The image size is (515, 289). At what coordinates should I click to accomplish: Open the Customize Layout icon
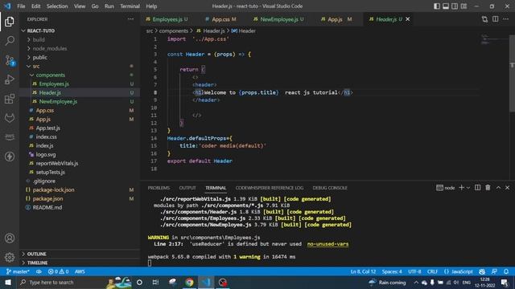(463, 6)
